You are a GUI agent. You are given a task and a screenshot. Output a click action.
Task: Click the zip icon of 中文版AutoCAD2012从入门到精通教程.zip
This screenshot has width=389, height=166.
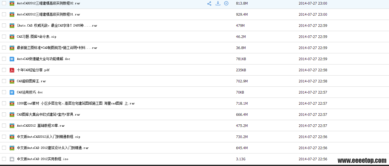pos(12,137)
